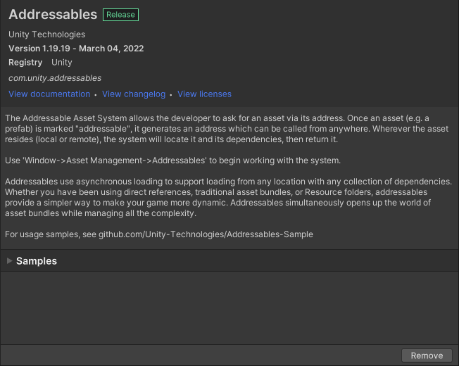Click the Unity registry value
This screenshot has width=459, height=366.
click(62, 63)
